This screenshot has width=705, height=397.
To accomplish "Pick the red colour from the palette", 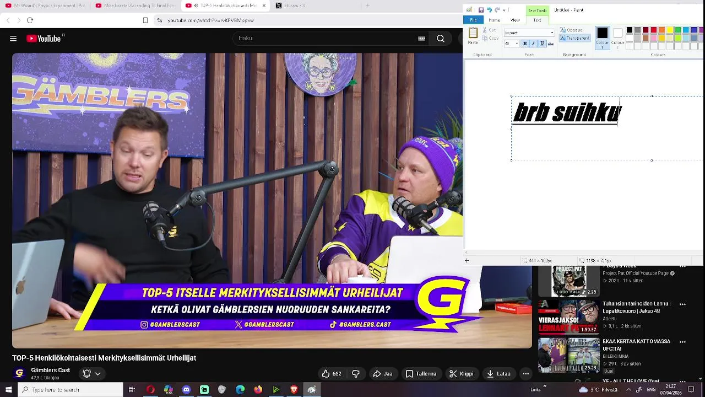I will click(654, 30).
